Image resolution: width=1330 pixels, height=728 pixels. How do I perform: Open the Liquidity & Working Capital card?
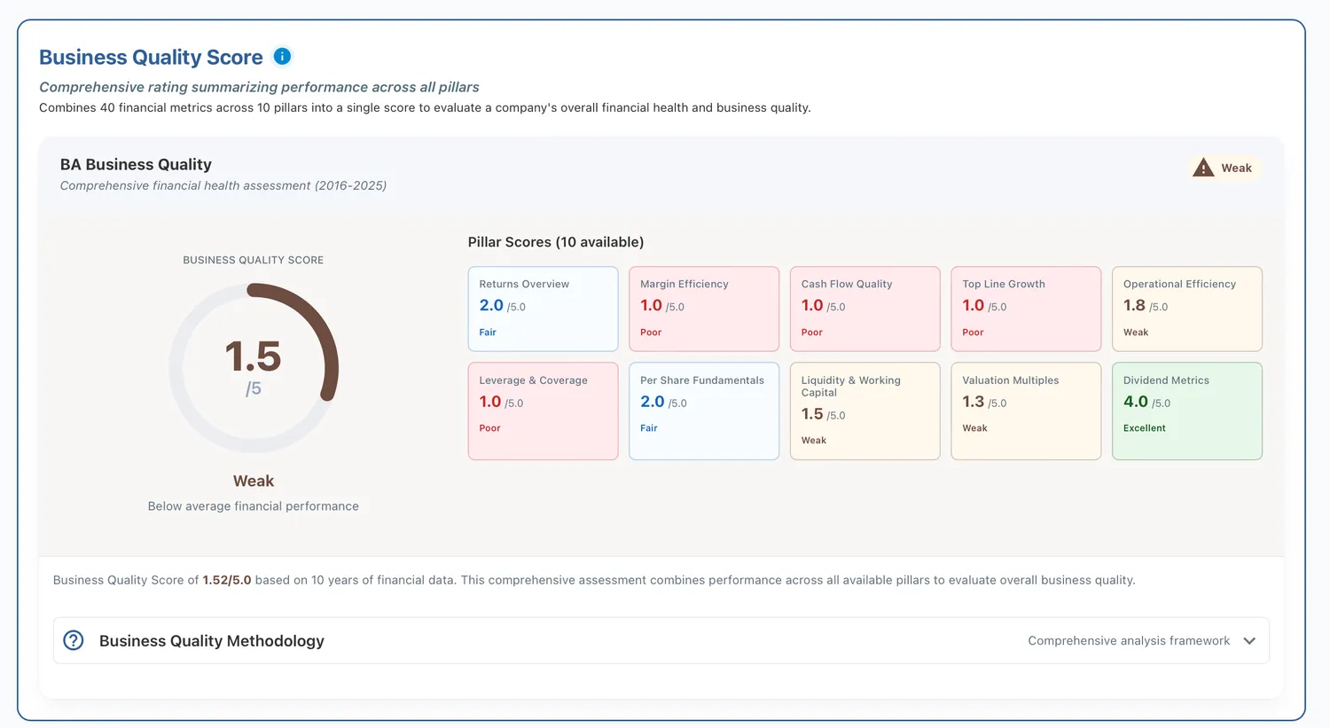tap(865, 411)
